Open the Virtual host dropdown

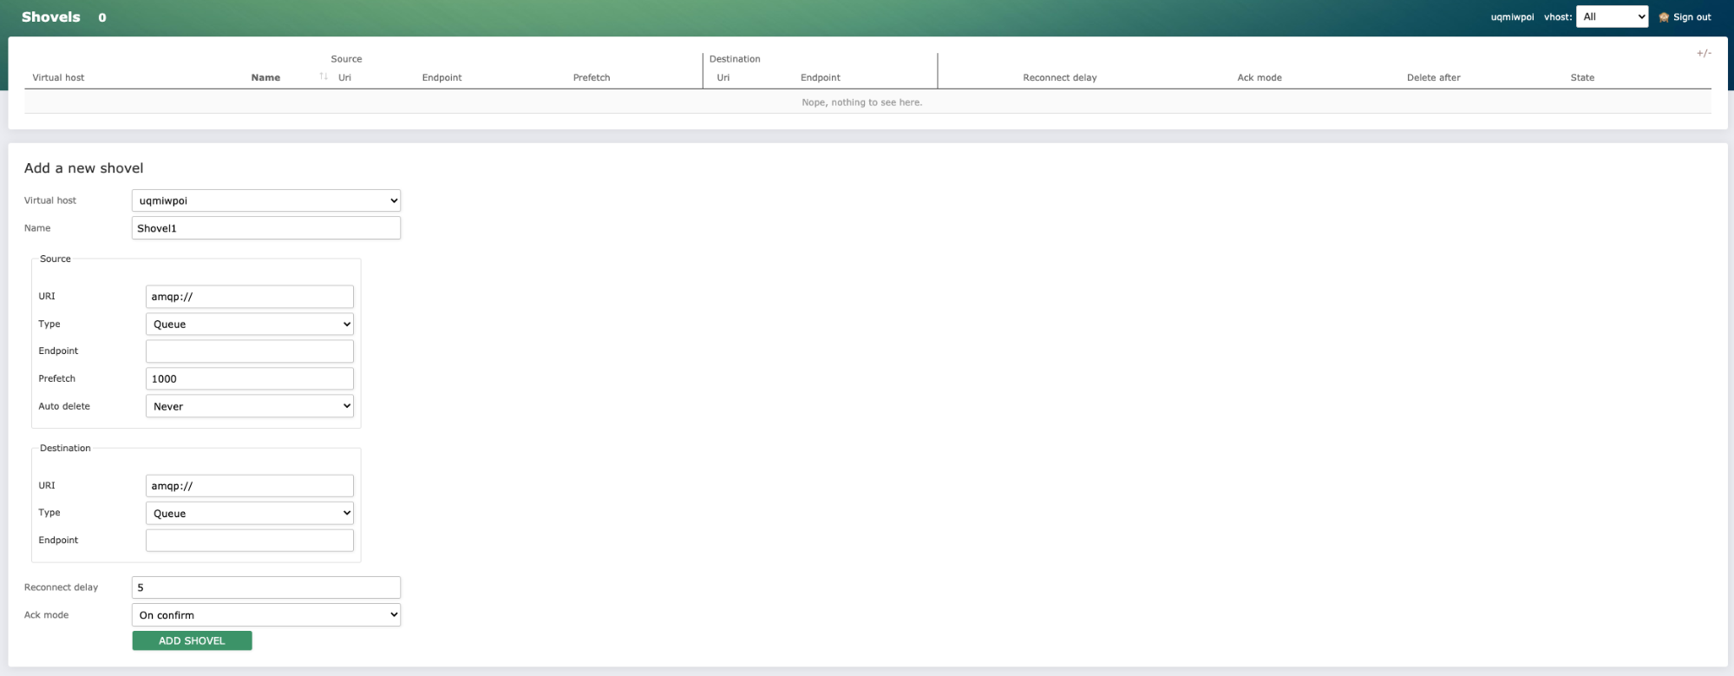[266, 200]
